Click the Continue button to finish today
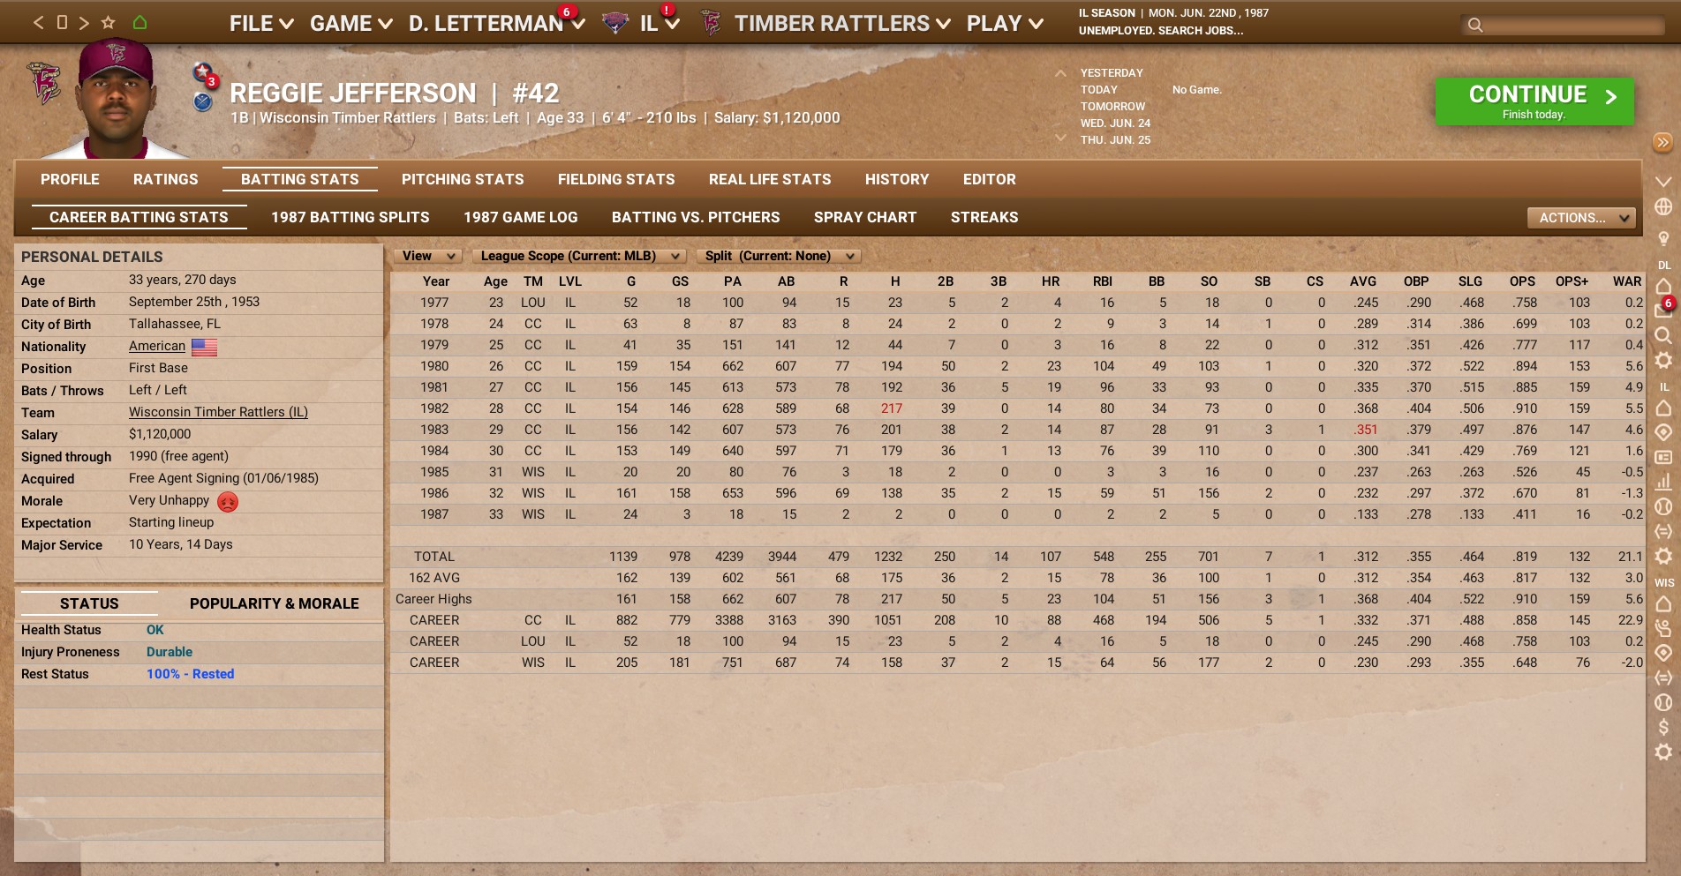This screenshot has width=1681, height=876. click(x=1534, y=100)
